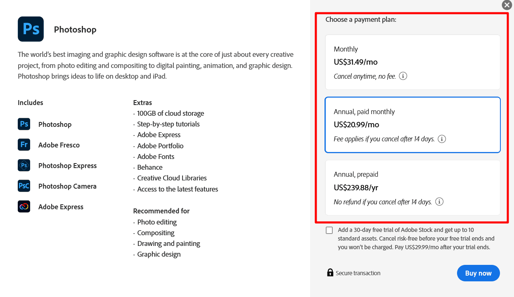Select the Annual, paid monthly plan
The height and width of the screenshot is (297, 514).
(412, 125)
